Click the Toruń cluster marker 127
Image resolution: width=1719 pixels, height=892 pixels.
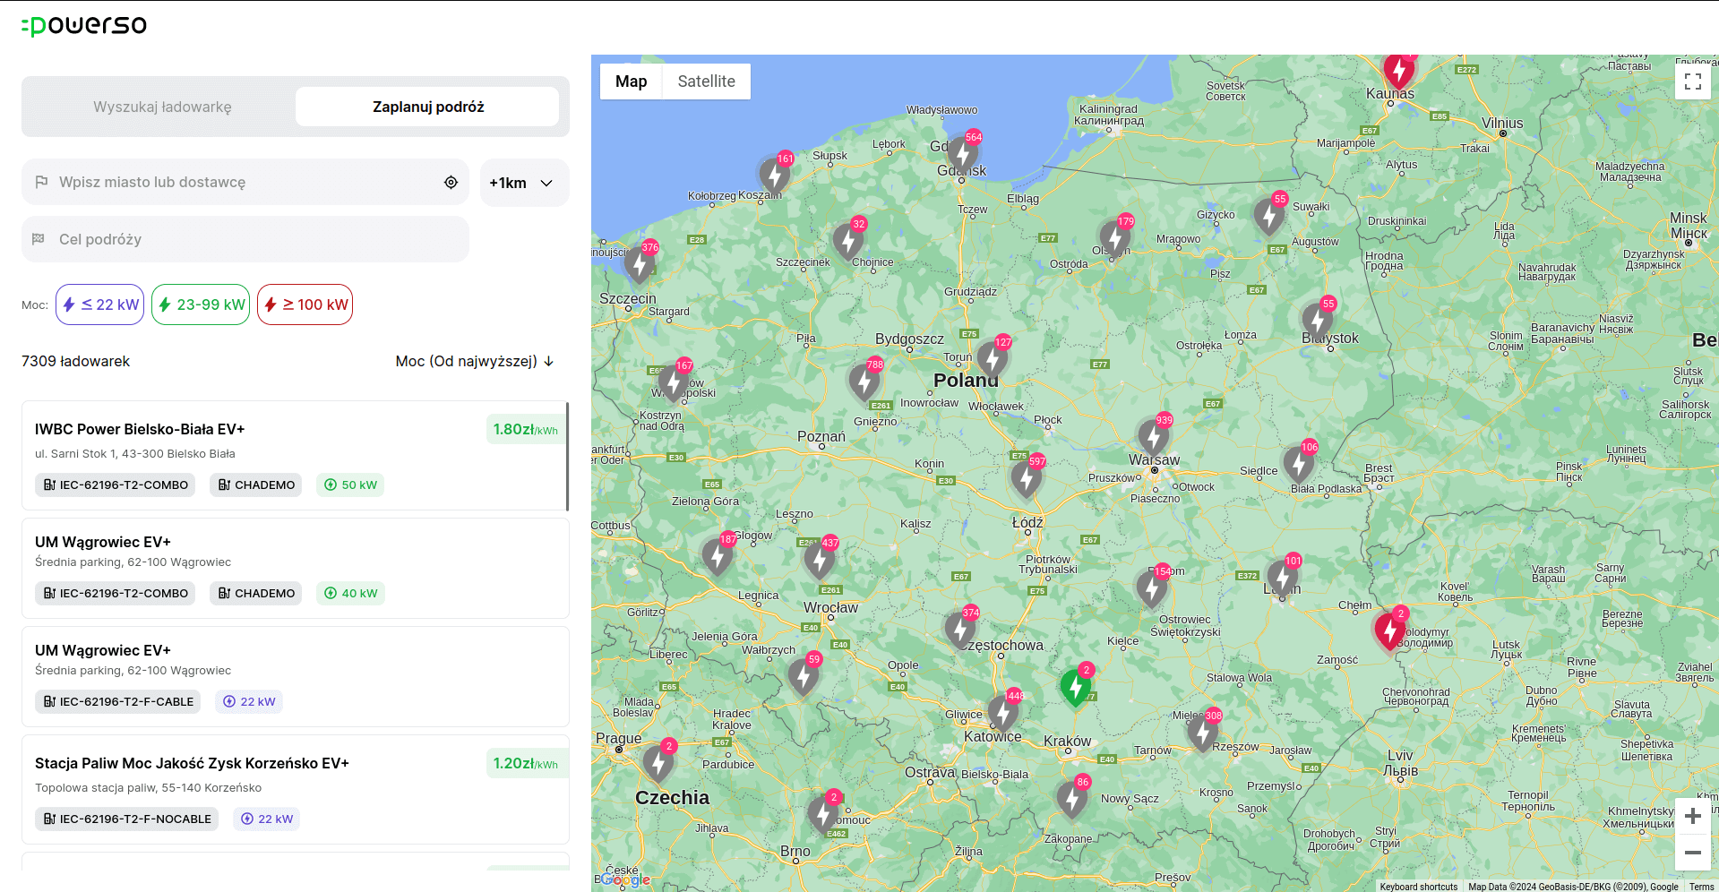[993, 358]
